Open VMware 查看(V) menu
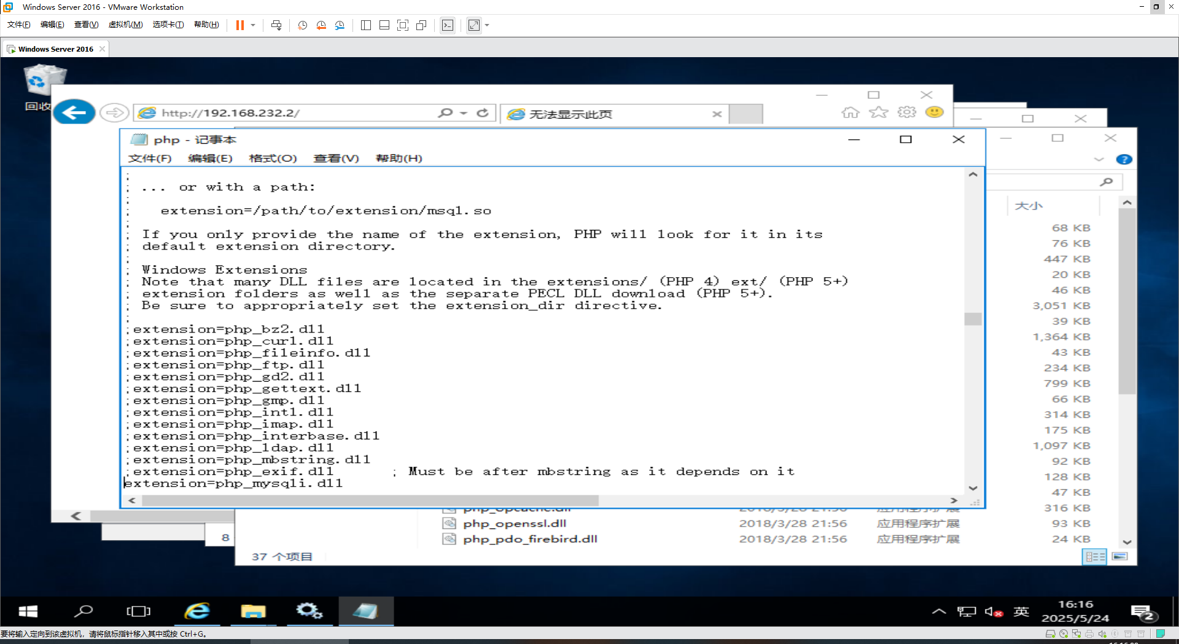The height and width of the screenshot is (644, 1179). coord(86,25)
